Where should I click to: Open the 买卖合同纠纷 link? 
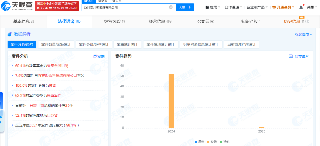point(57,66)
